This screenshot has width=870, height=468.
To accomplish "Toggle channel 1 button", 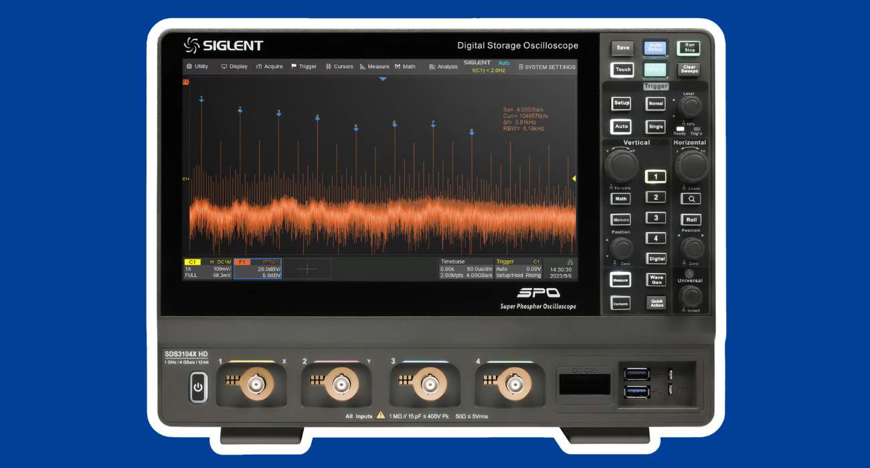I will point(655,177).
